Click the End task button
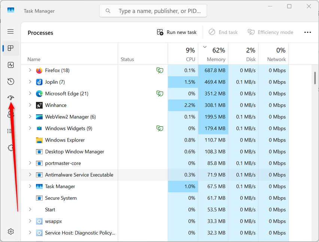The height and width of the screenshot is (242, 319). click(x=223, y=32)
